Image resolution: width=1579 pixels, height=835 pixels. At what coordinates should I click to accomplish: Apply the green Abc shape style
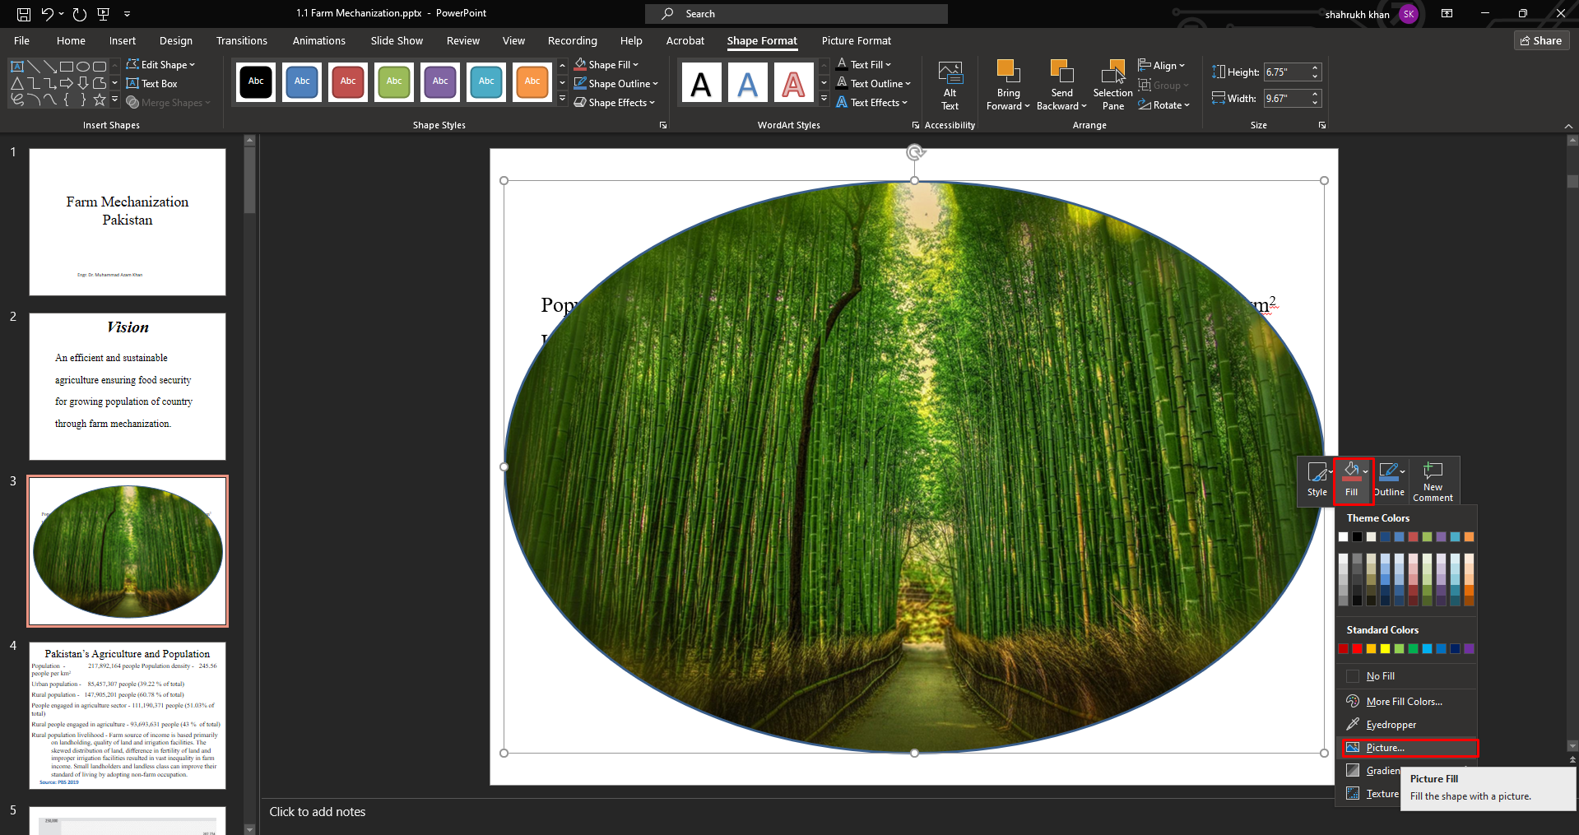pyautogui.click(x=394, y=82)
